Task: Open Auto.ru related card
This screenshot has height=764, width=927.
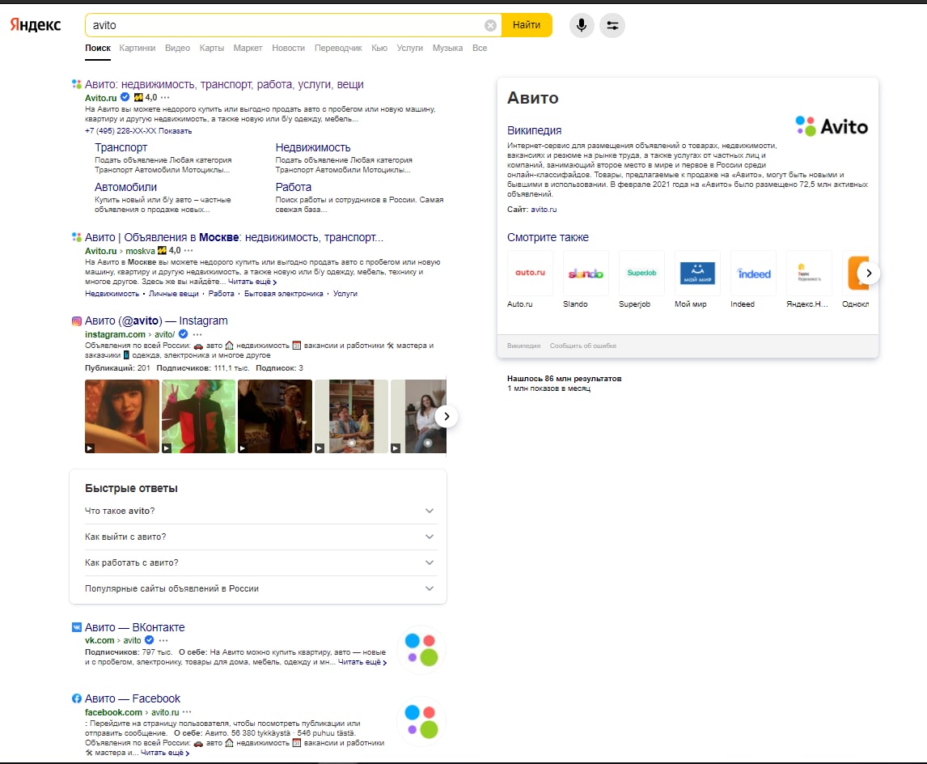Action: 531,279
